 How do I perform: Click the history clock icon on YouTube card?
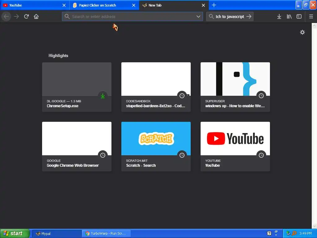[x=261, y=155]
